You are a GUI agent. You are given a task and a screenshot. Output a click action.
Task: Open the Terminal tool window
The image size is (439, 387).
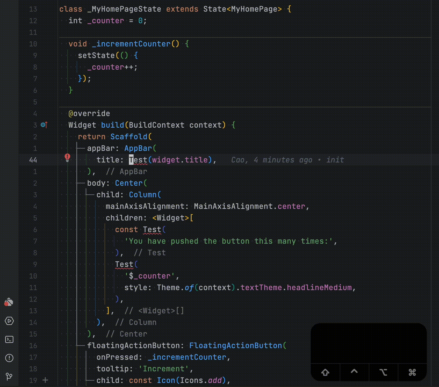coord(9,339)
